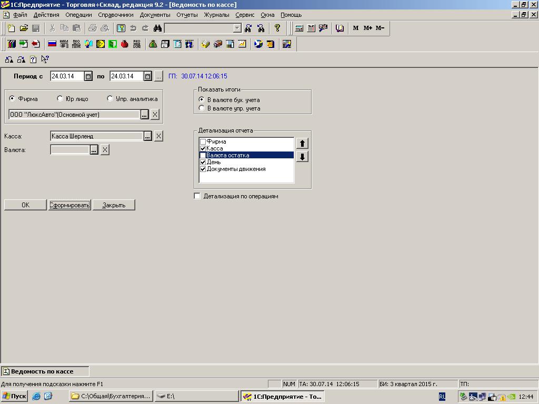Viewport: 539px width, 404px height.
Task: Open Касса selection with ellipsis button
Action: point(148,136)
